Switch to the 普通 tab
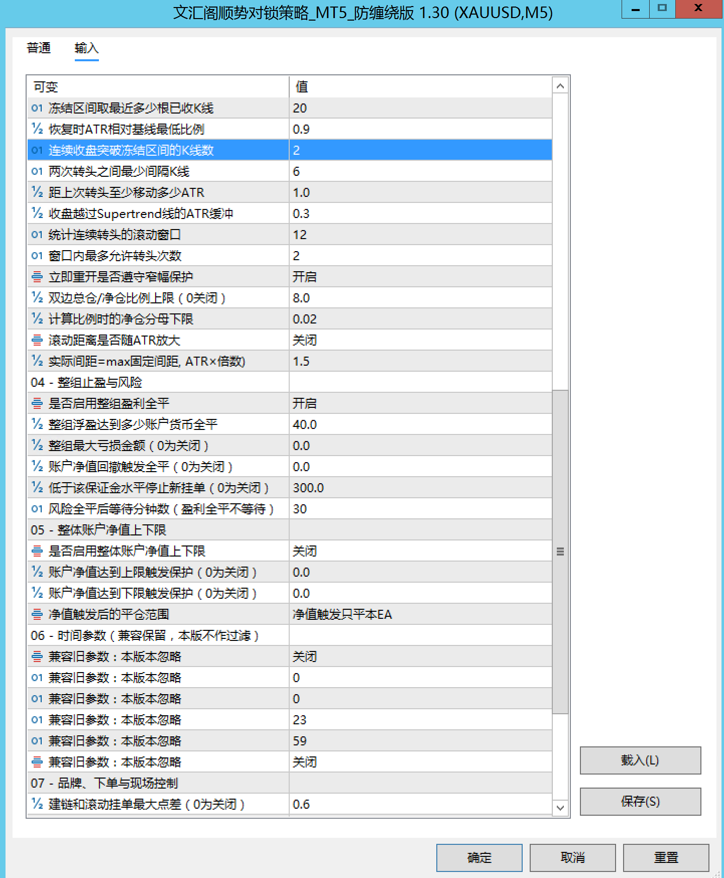Image resolution: width=724 pixels, height=878 pixels. [39, 48]
